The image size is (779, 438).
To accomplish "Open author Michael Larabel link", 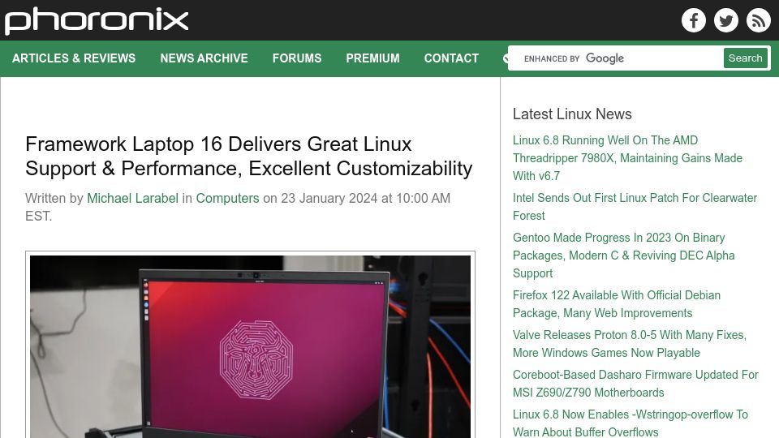I will click(x=132, y=198).
